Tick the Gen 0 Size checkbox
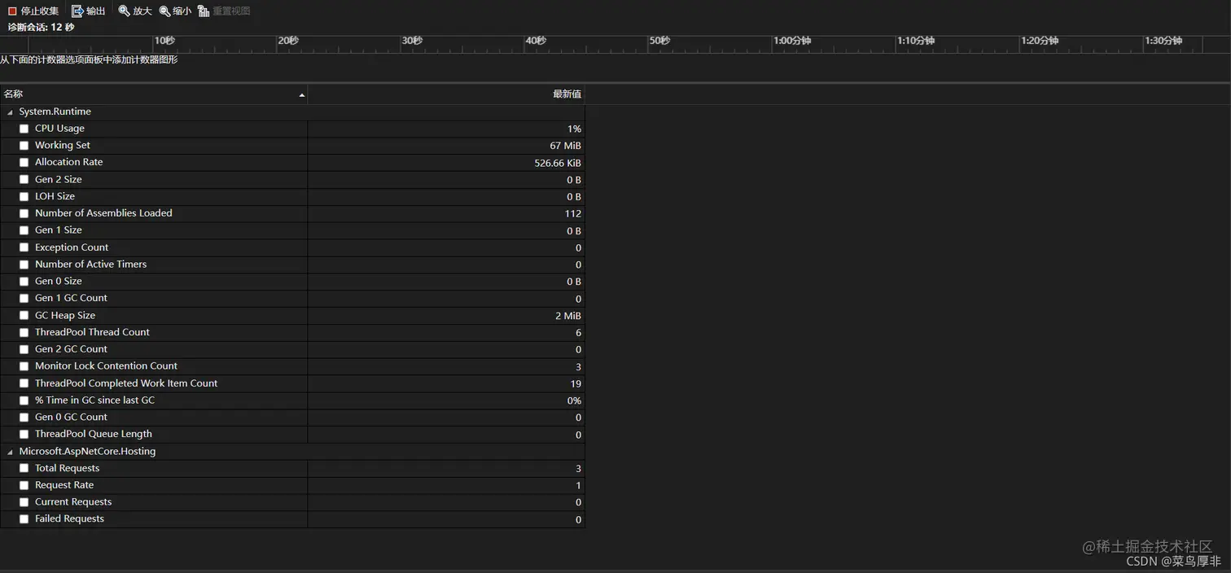 (24, 282)
